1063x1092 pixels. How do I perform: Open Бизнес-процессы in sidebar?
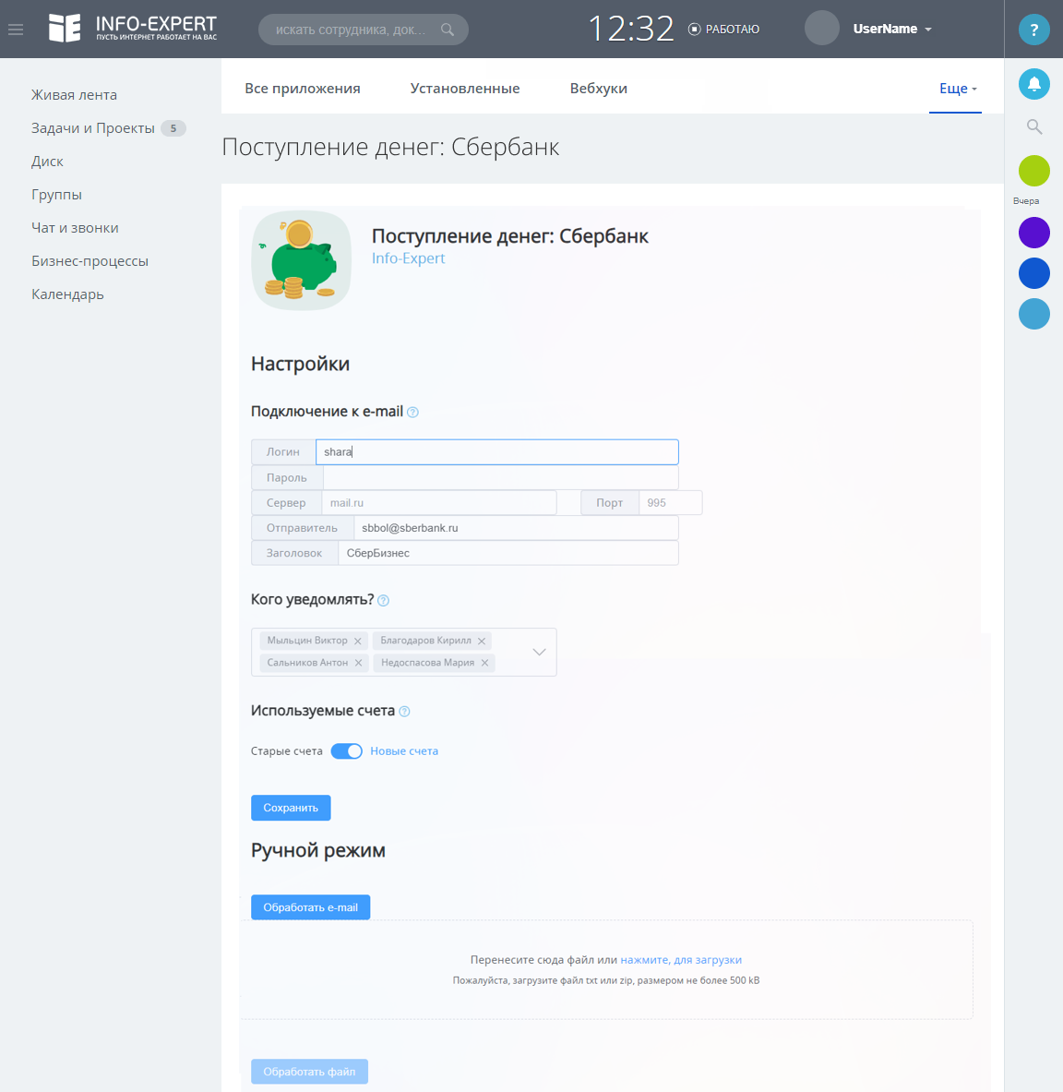[90, 261]
